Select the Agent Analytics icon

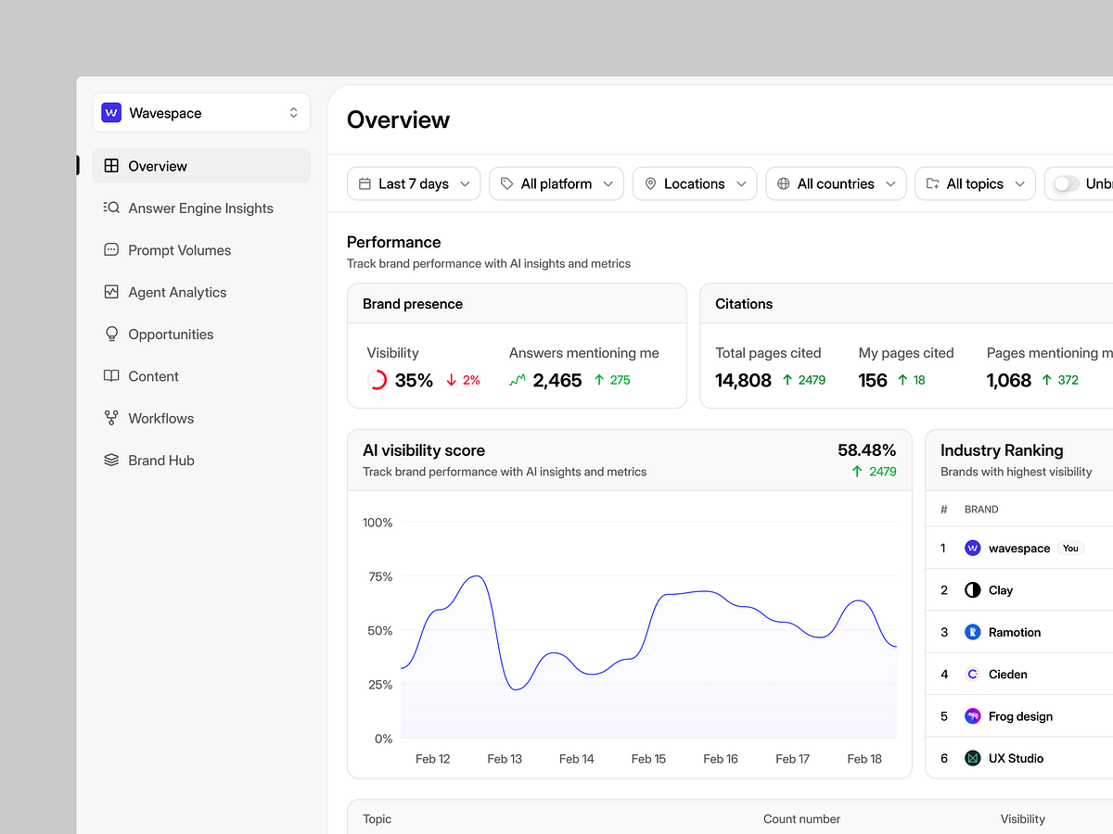[111, 292]
